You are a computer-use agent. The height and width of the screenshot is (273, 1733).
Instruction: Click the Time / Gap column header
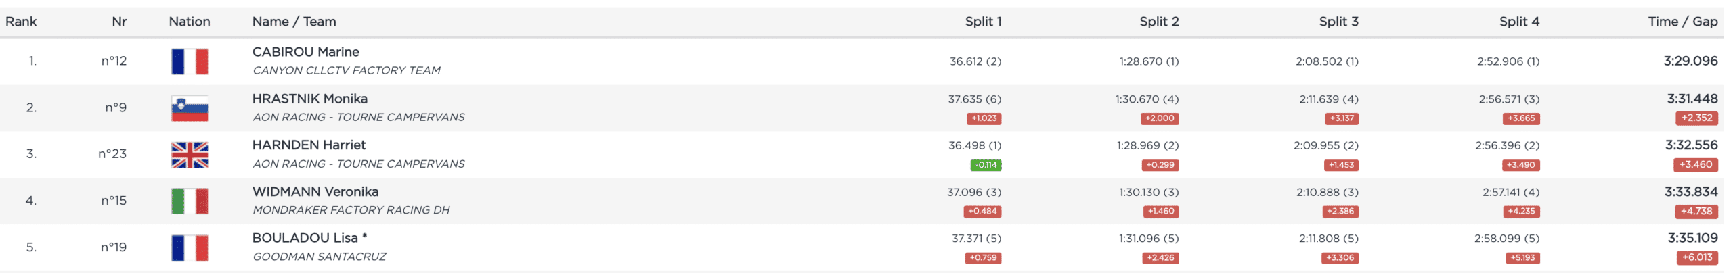[1682, 22]
